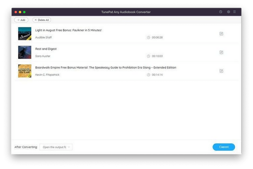The height and width of the screenshot is (169, 253).
Task: Click the Add button
Action: pyautogui.click(x=21, y=20)
